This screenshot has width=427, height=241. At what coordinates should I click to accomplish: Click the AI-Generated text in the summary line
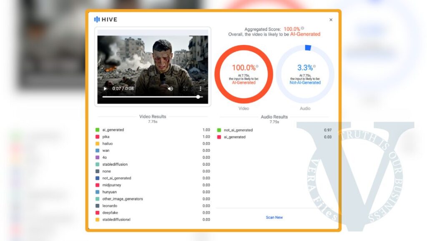tap(305, 34)
